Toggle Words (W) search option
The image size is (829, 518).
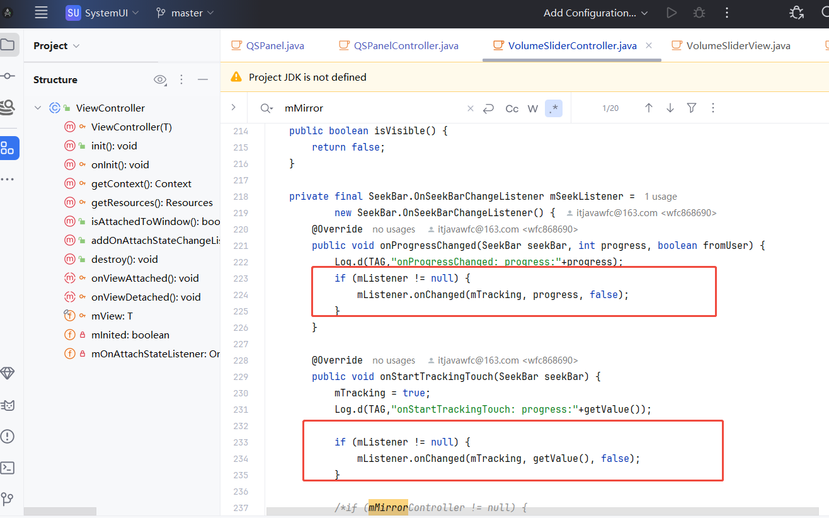533,108
